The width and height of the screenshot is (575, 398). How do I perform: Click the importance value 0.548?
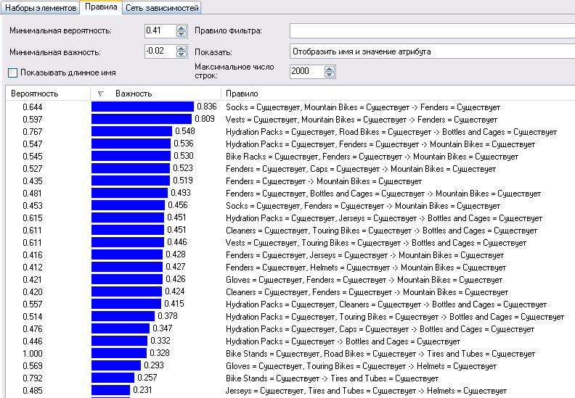pyautogui.click(x=185, y=131)
